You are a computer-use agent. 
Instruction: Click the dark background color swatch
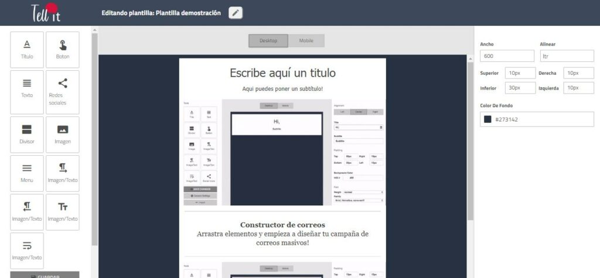coord(487,119)
